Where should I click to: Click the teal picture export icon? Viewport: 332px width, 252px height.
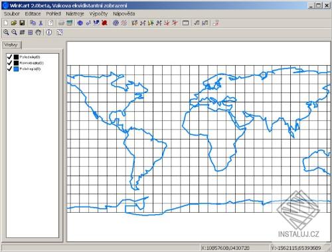click(x=70, y=23)
